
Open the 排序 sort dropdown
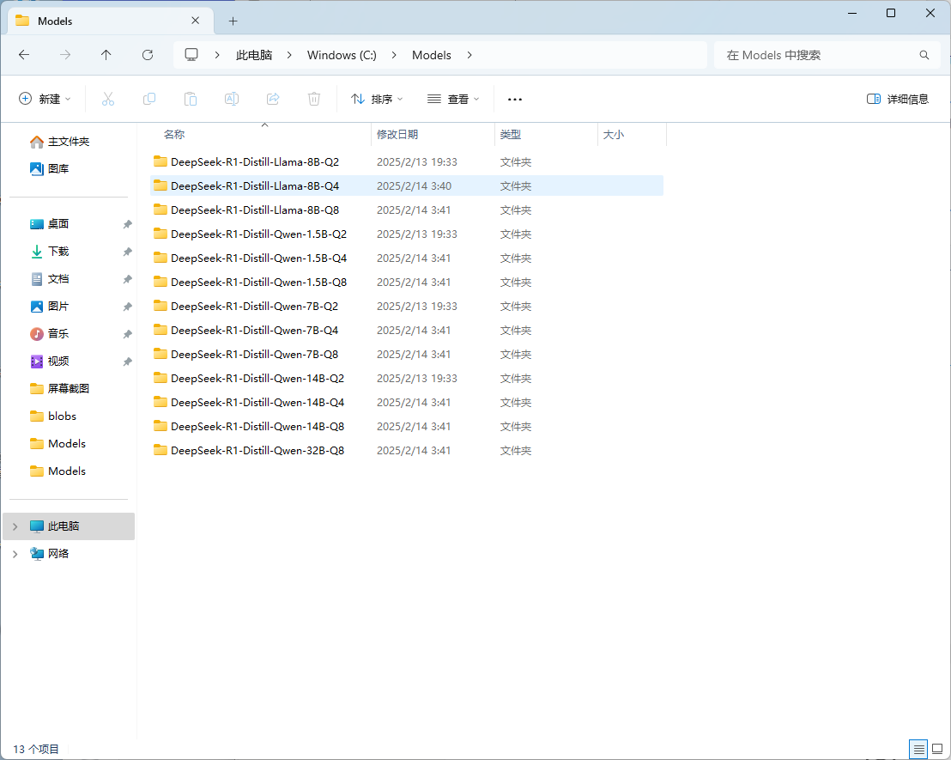(377, 99)
